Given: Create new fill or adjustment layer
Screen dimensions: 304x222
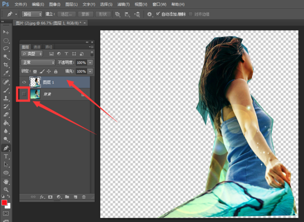Looking at the screenshot, I should click(59, 197).
